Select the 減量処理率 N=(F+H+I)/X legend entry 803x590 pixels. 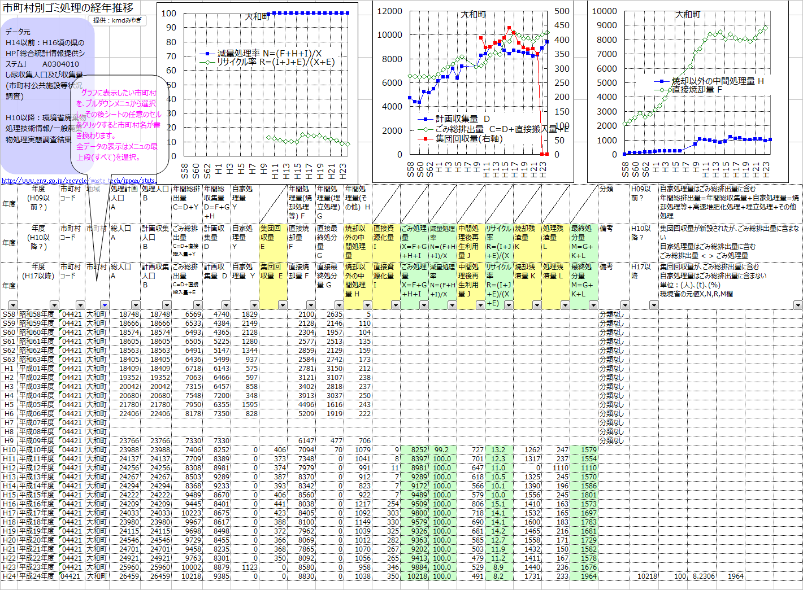tap(261, 54)
